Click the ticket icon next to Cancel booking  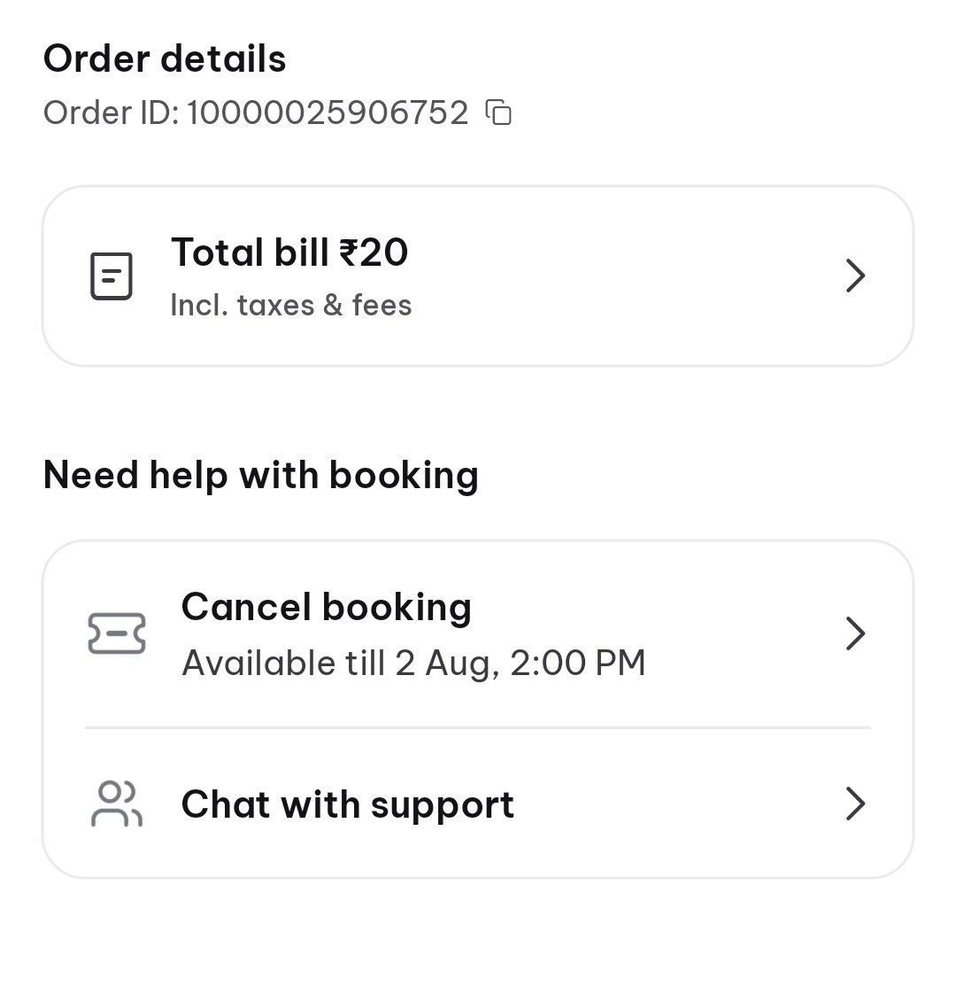pyautogui.click(x=117, y=633)
